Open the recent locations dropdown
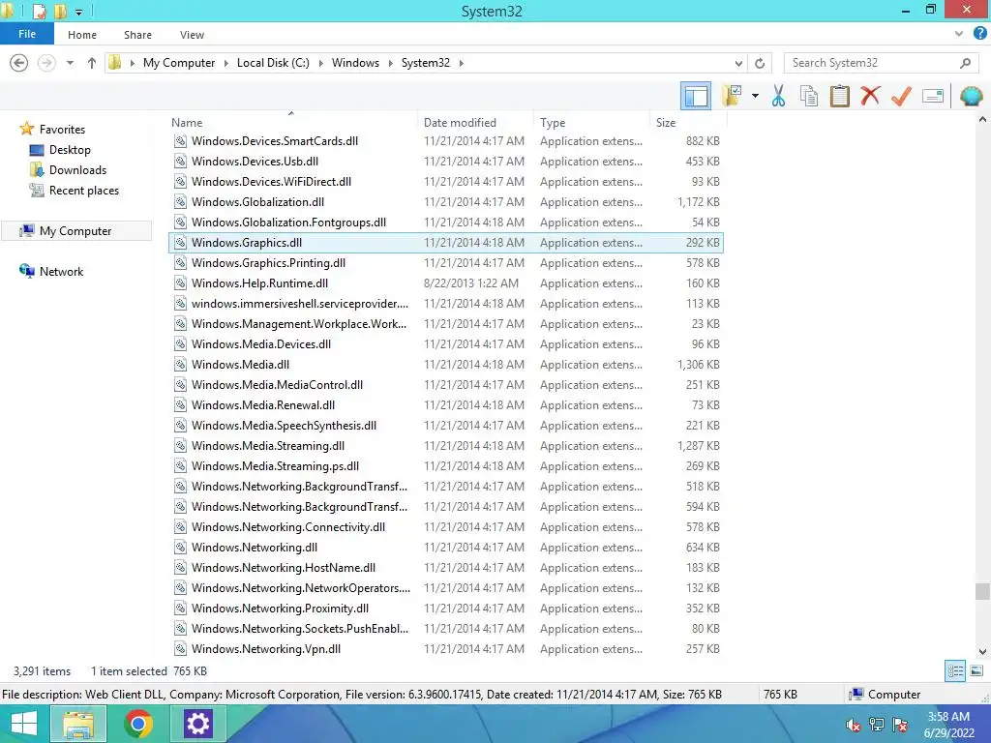Image resolution: width=991 pixels, height=743 pixels. tap(70, 63)
